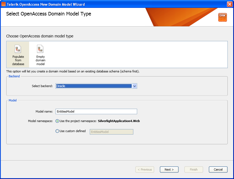Screen dimensions: 234x179
Task: Select the Use custom defined radio button
Action: tap(57, 131)
